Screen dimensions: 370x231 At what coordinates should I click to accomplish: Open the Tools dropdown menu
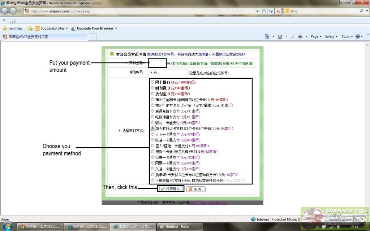coord(347,36)
